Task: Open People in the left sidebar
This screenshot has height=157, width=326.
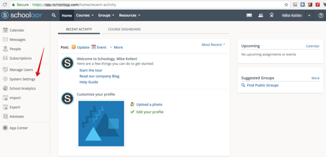Action: point(15,49)
